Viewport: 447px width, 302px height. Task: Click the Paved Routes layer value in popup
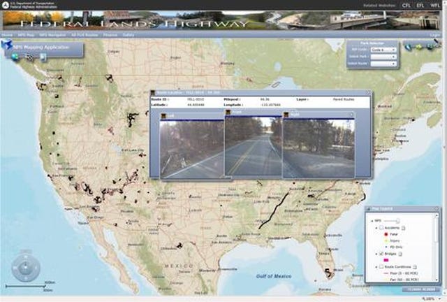pos(344,99)
